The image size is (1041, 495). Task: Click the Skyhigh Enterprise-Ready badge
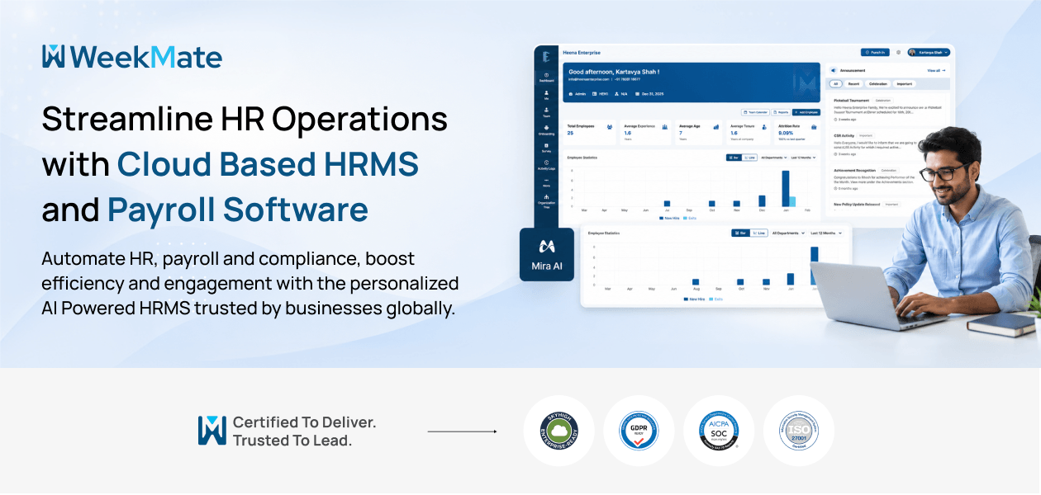pos(559,431)
